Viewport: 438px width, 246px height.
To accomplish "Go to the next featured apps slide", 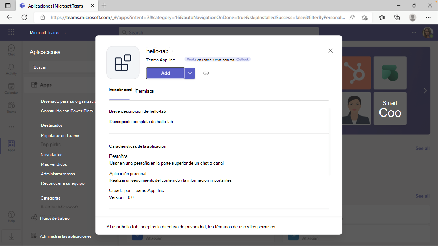I will (x=425, y=91).
